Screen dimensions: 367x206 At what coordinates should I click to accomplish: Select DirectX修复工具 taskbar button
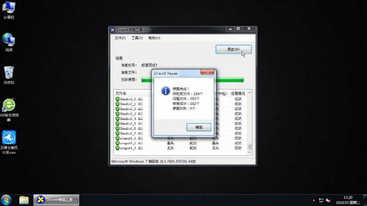(56, 200)
